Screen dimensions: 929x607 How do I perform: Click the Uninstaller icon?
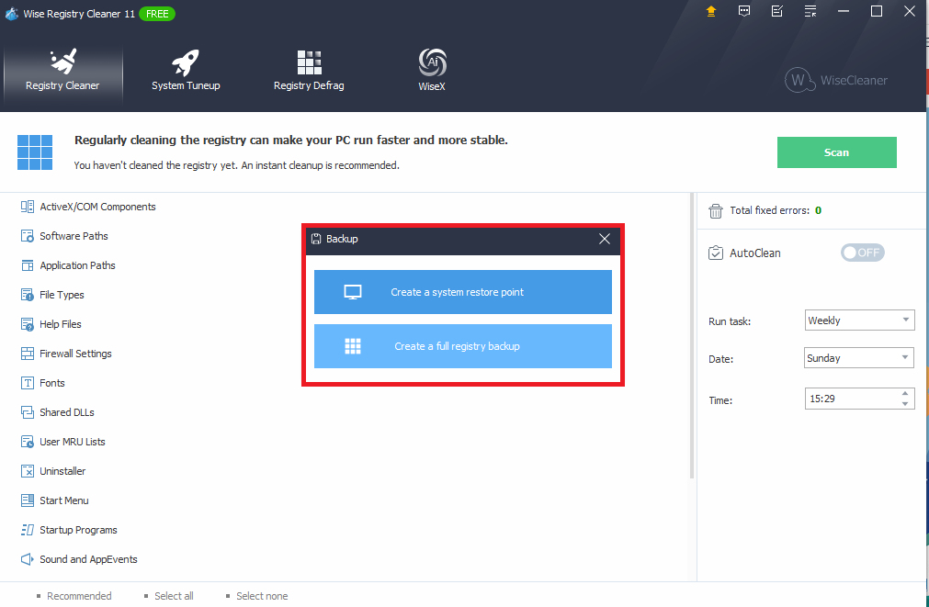point(28,471)
